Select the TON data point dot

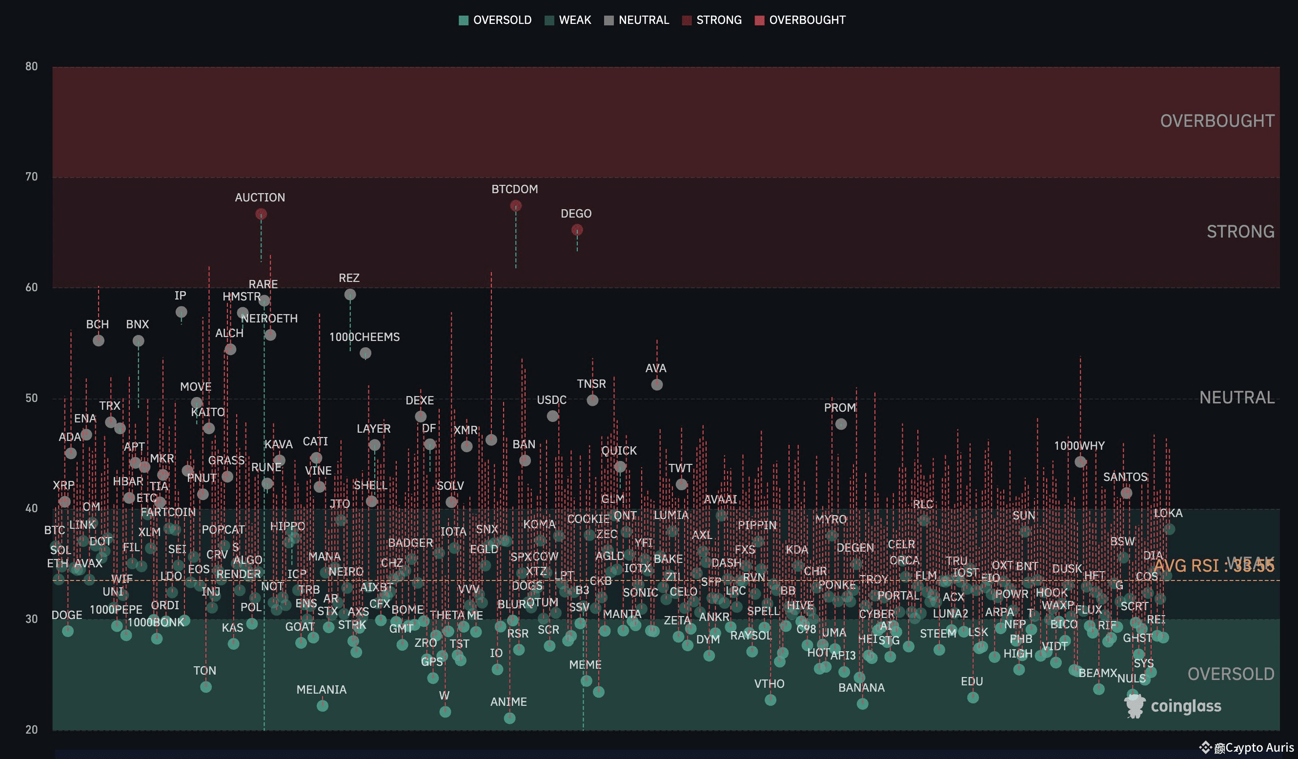click(x=205, y=687)
